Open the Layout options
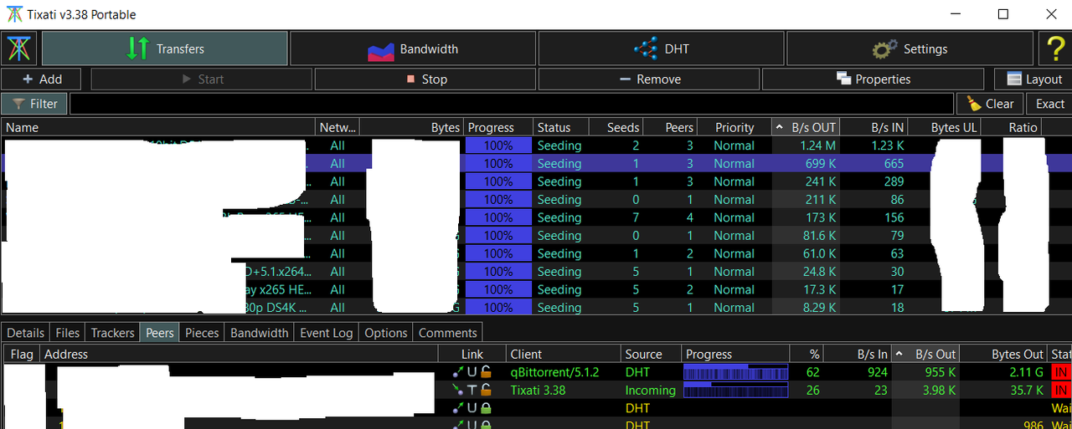1072x429 pixels. click(x=1033, y=79)
